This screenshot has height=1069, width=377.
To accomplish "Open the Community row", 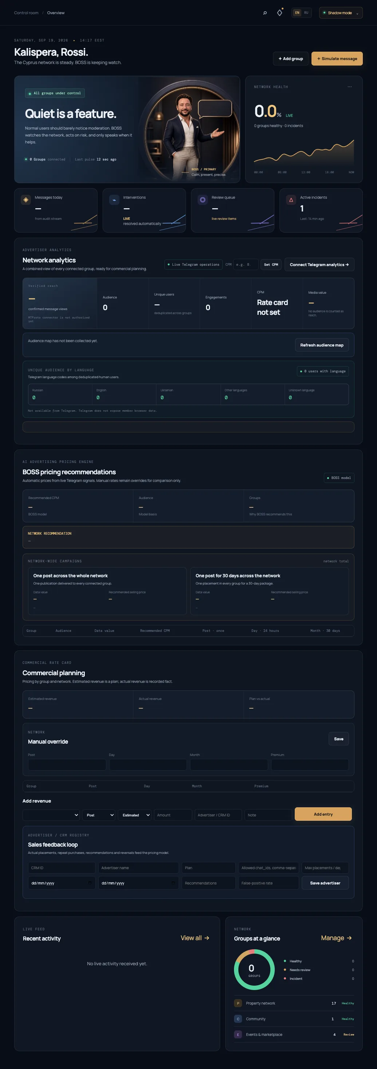I will coord(294,1019).
